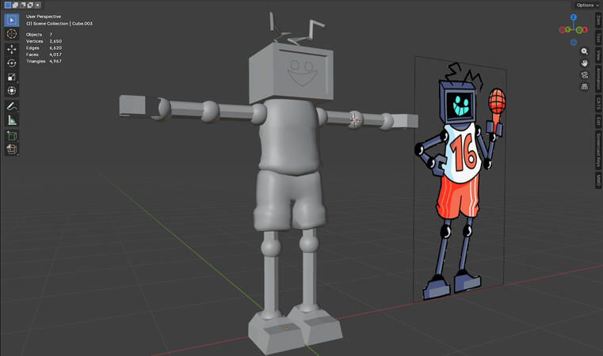Activate the Select Box tool
The image size is (603, 356).
point(12,20)
